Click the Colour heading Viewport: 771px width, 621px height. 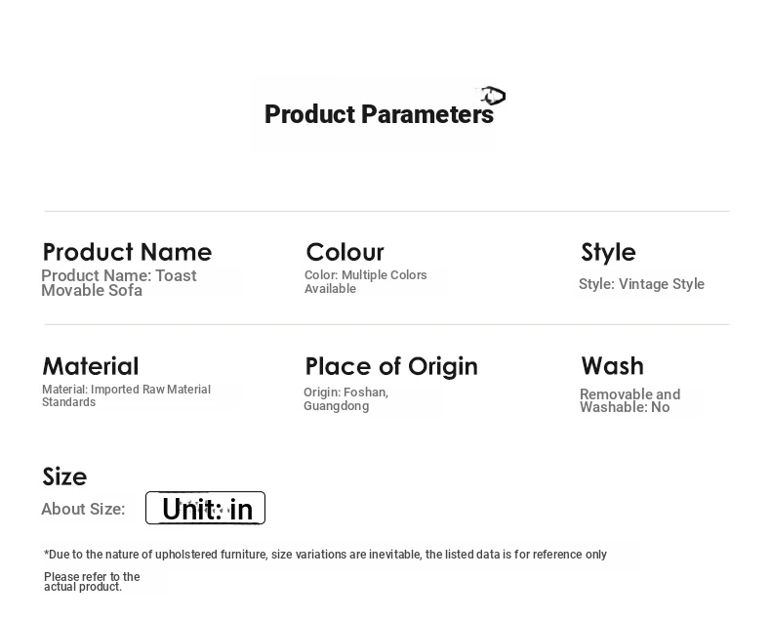[x=345, y=252]
